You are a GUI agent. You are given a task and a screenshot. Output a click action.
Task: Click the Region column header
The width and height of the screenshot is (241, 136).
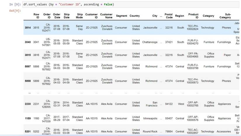click(x=180, y=16)
